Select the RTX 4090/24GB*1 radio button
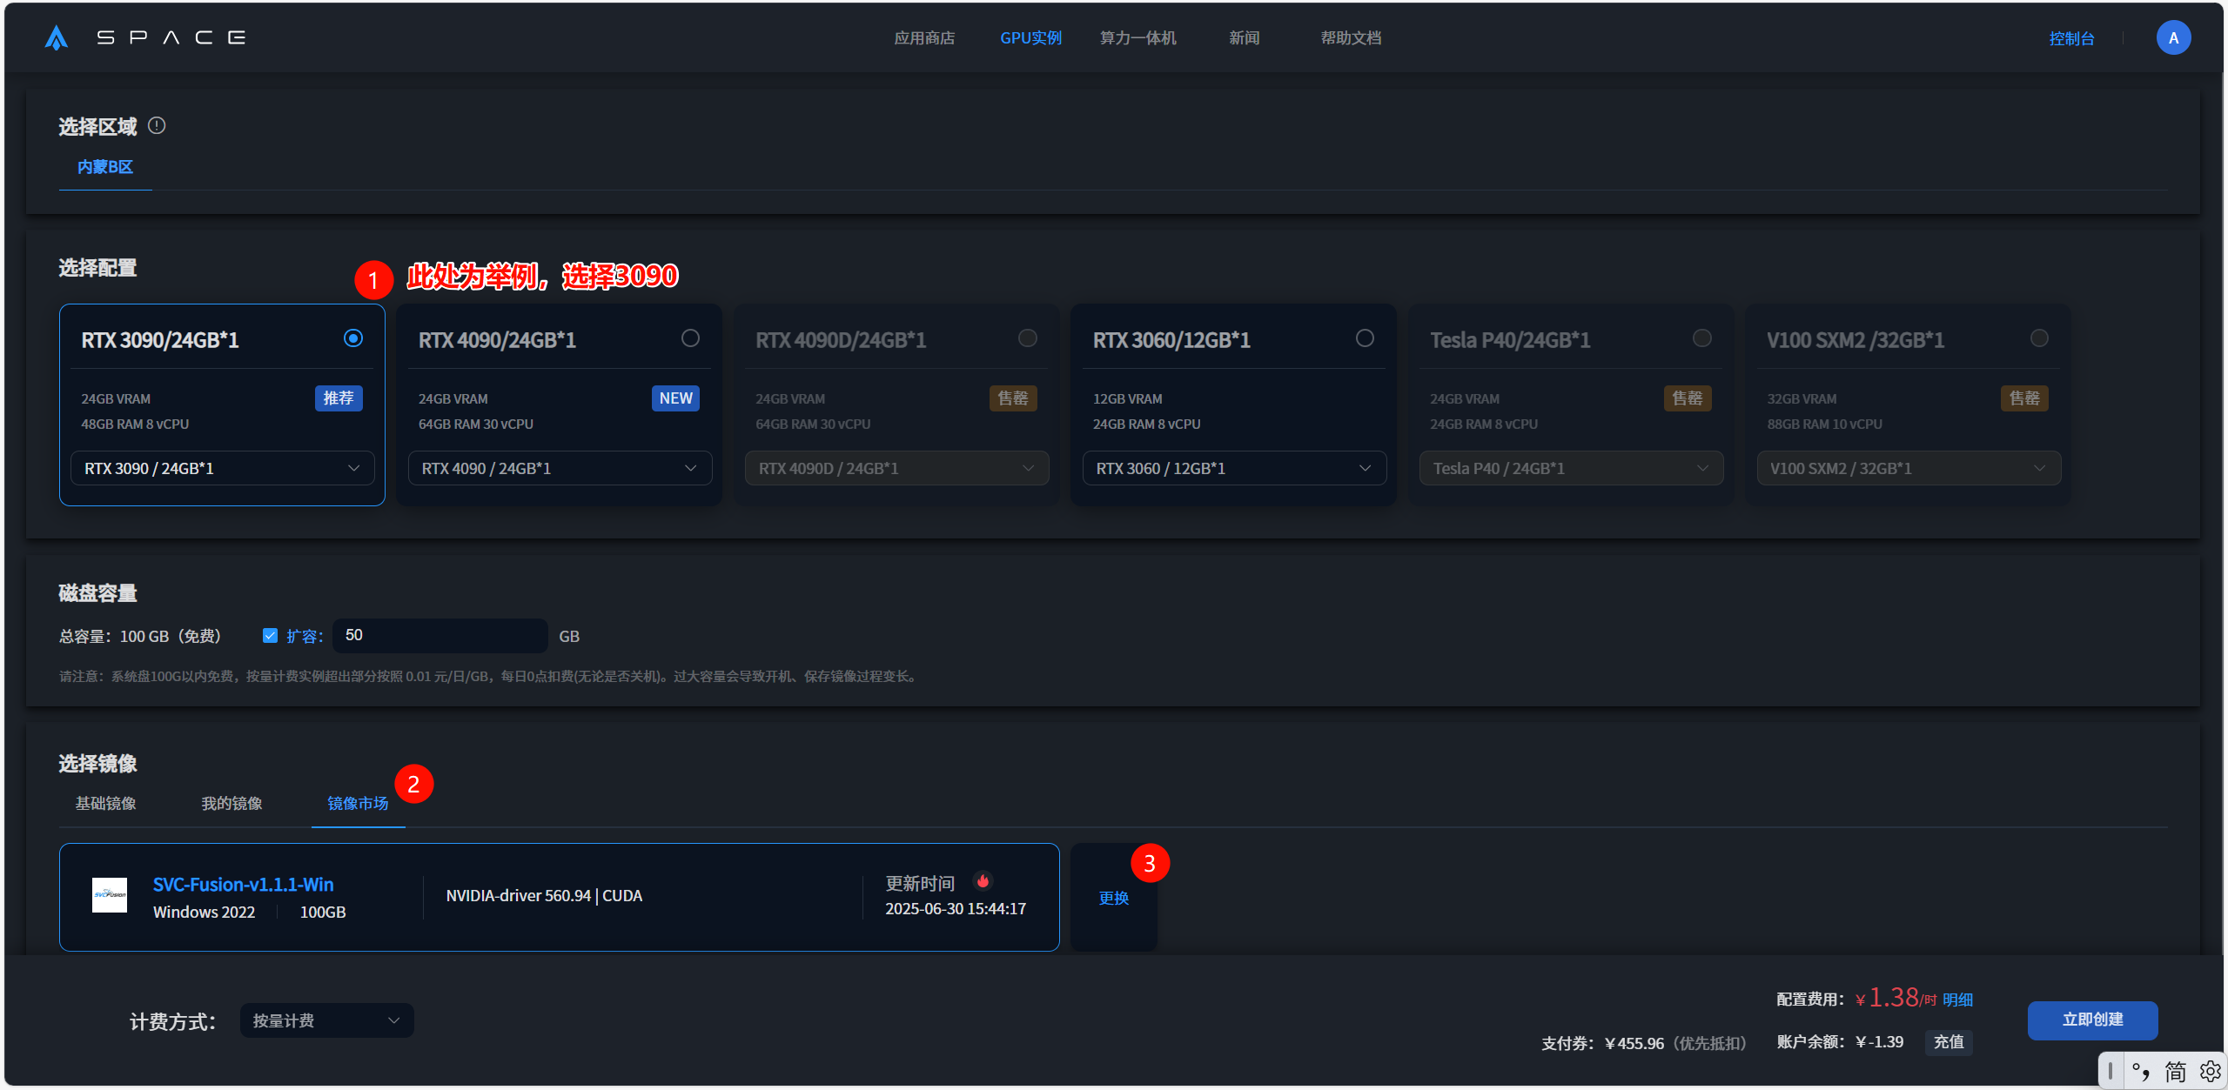Viewport: 2228px width, 1090px height. [x=690, y=338]
